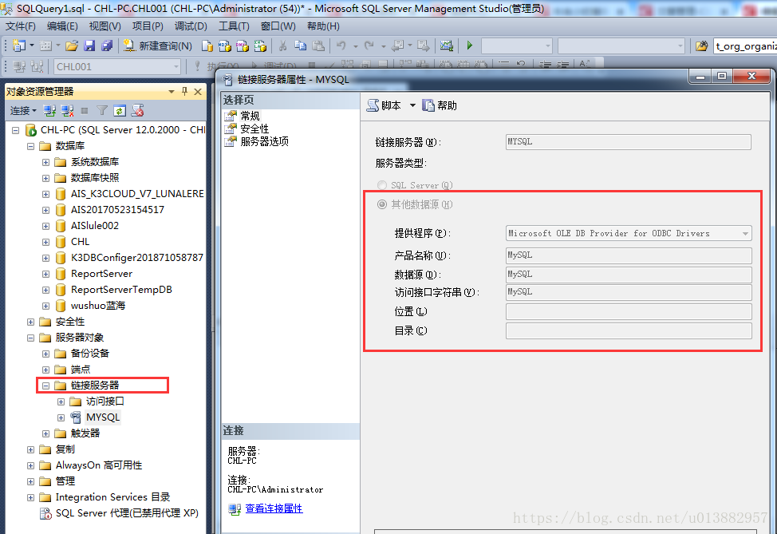Open the 编辑(E) menu
The height and width of the screenshot is (534, 777).
click(x=62, y=26)
